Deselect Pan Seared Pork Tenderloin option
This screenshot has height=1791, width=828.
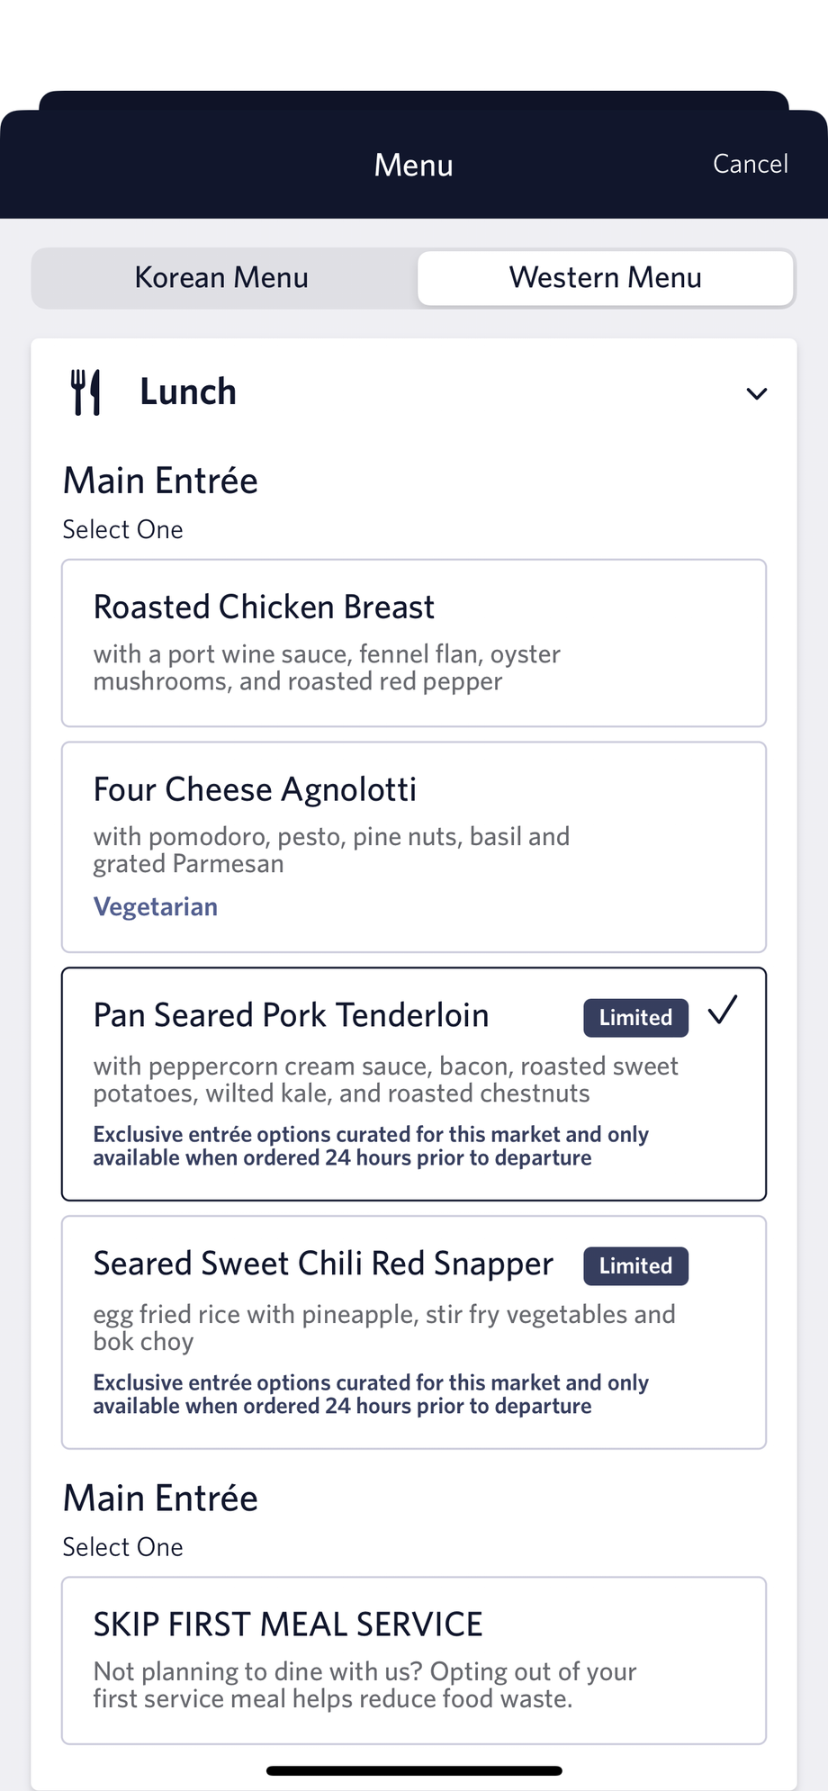[x=414, y=1084]
